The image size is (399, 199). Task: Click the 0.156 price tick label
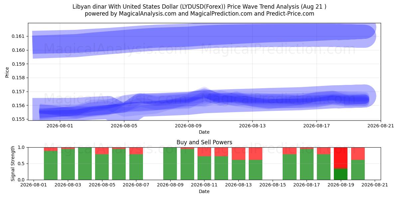coord(19,105)
